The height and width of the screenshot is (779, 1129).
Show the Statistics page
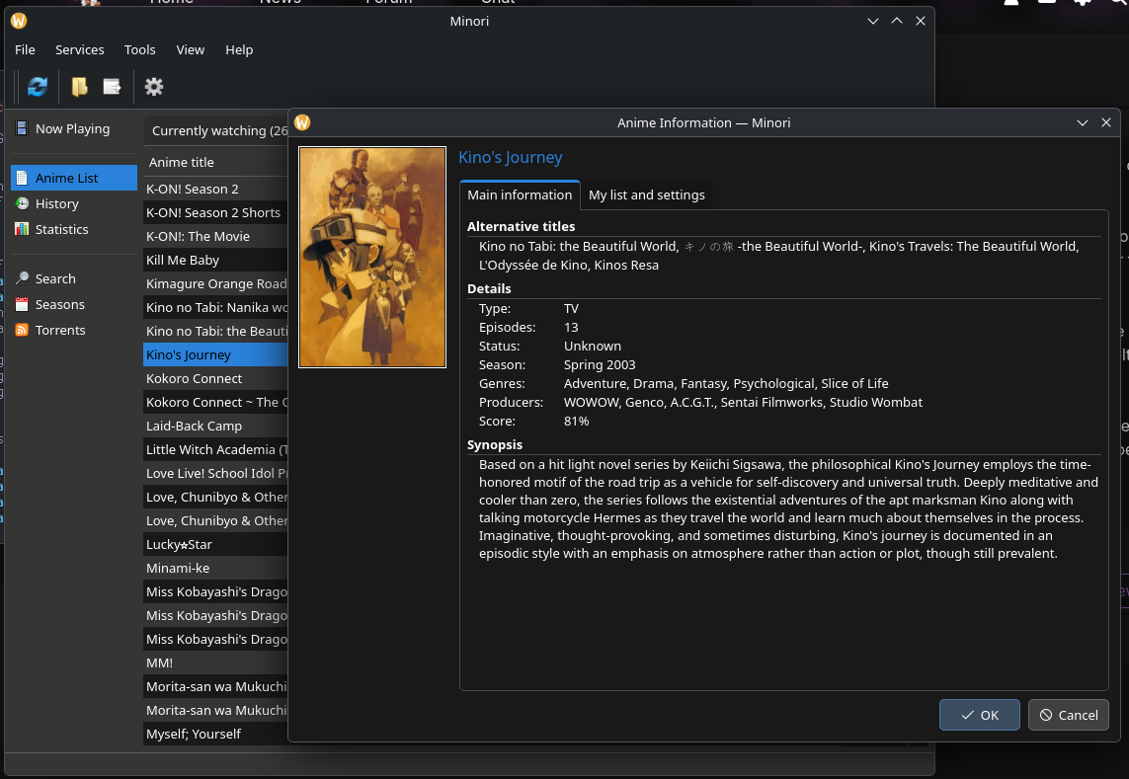61,229
